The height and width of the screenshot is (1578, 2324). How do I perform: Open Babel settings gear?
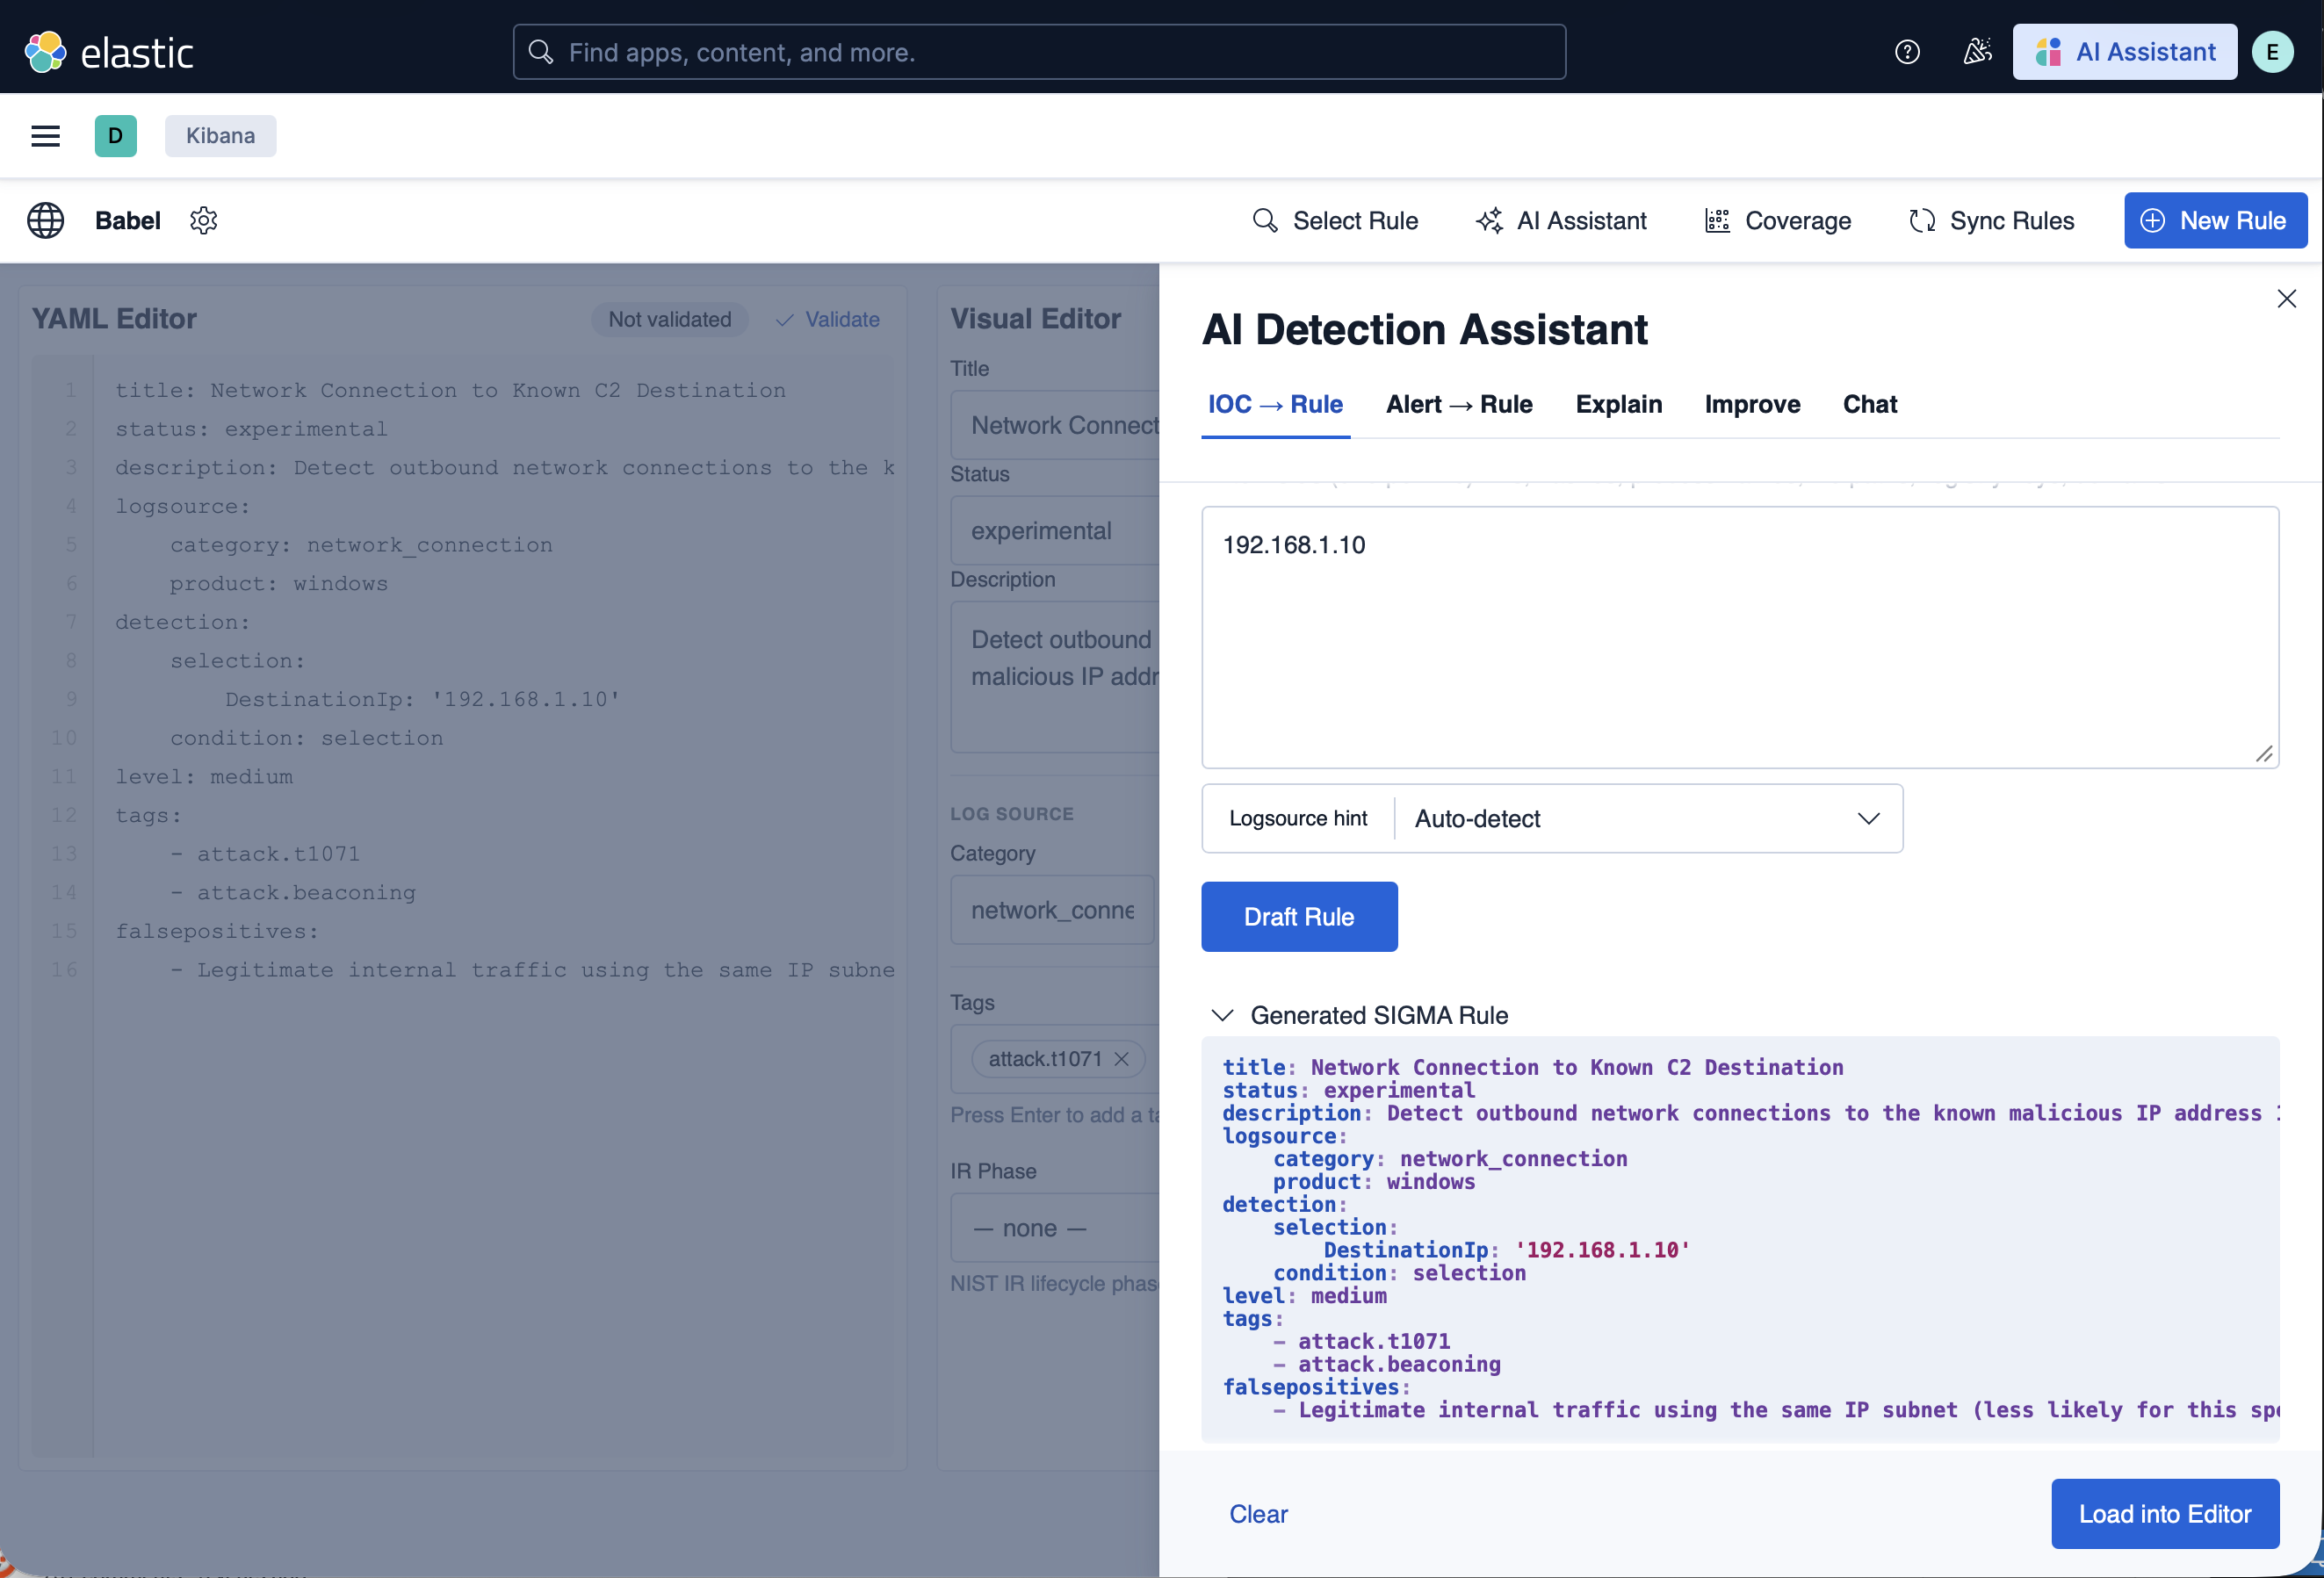point(204,220)
